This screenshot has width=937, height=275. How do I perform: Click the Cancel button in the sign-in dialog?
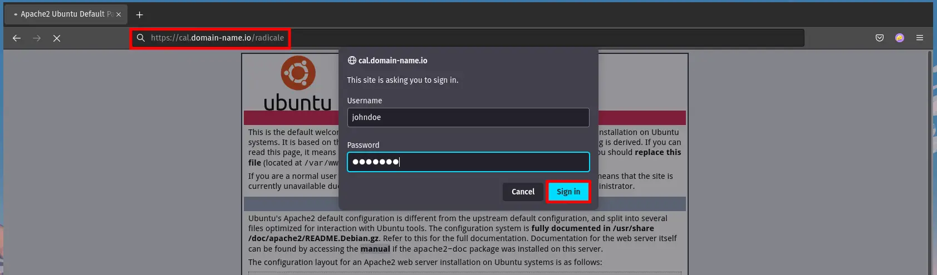coord(523,192)
